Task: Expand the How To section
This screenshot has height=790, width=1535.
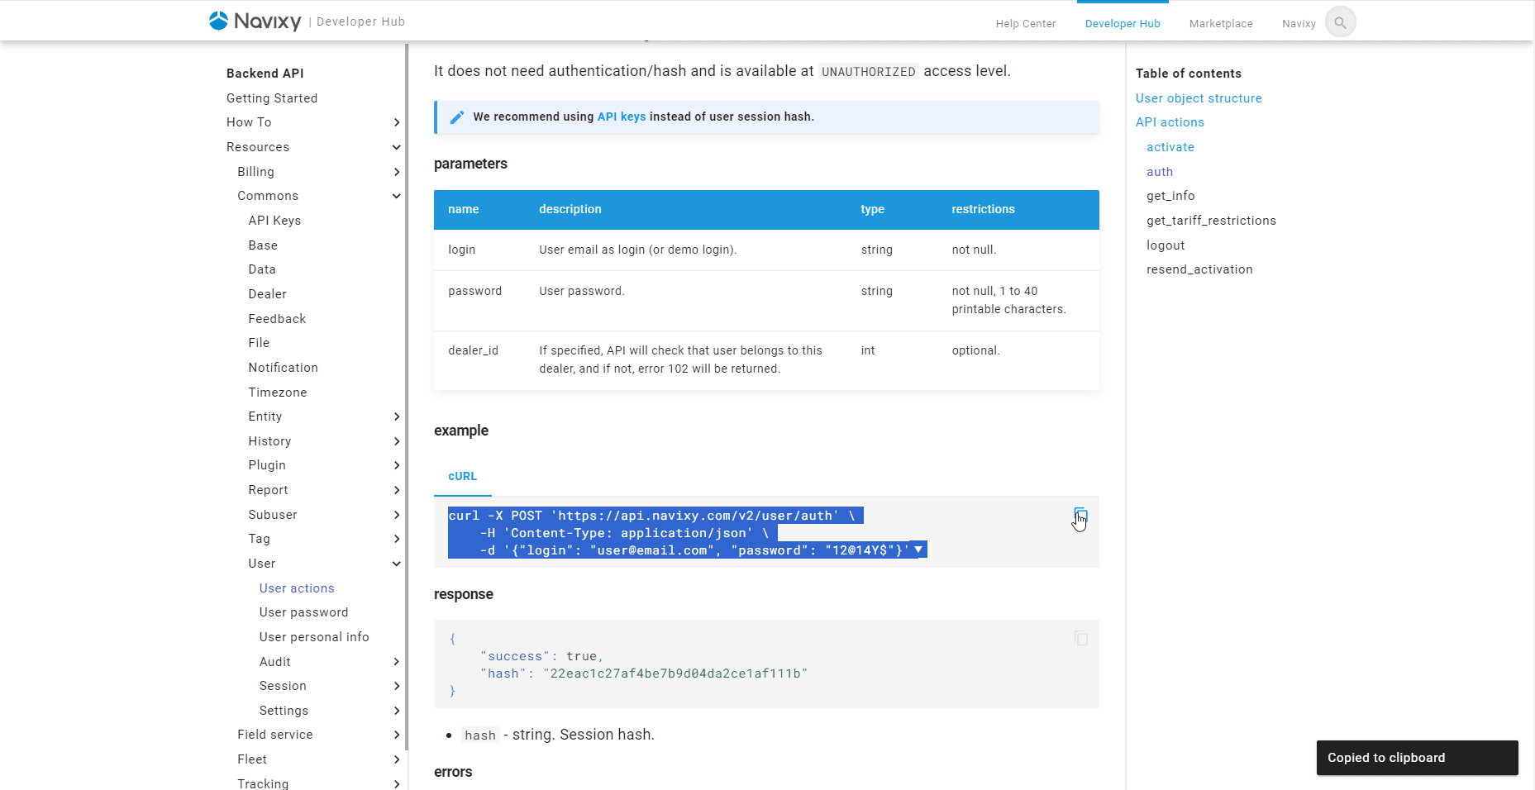Action: click(x=397, y=122)
